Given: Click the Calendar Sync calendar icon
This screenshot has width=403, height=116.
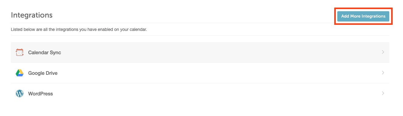Looking at the screenshot, I should [x=19, y=52].
